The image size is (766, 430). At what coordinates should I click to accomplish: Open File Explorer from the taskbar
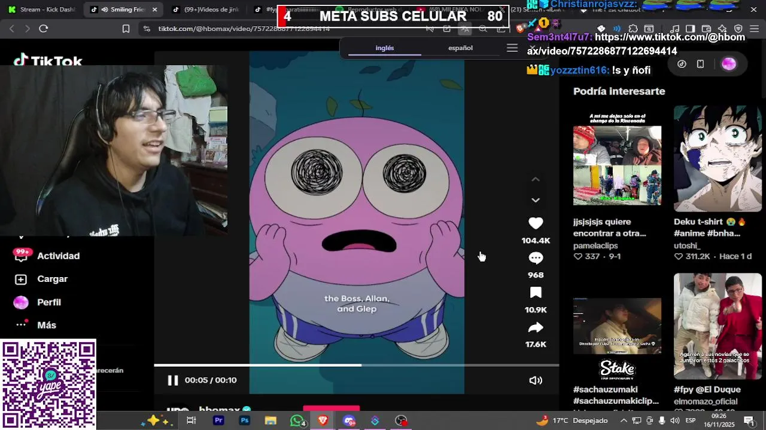coord(270,420)
